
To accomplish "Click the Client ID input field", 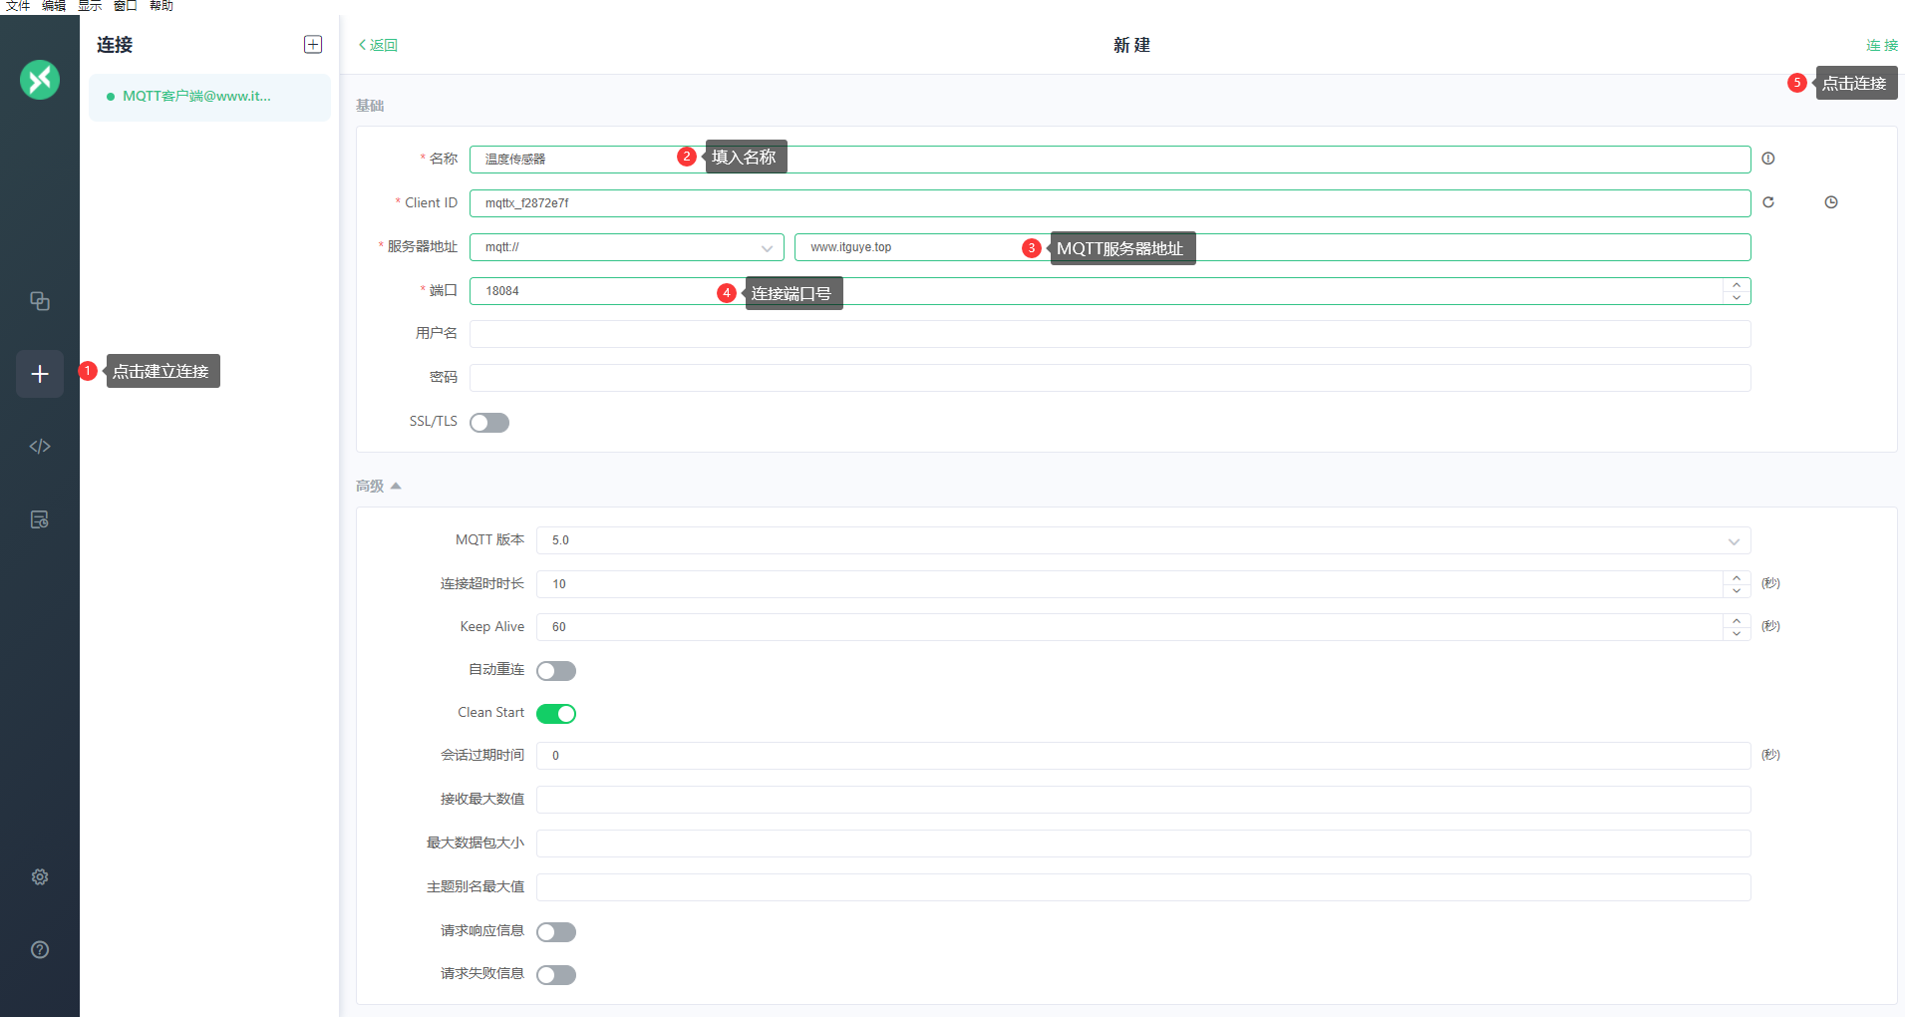I will coord(1111,203).
